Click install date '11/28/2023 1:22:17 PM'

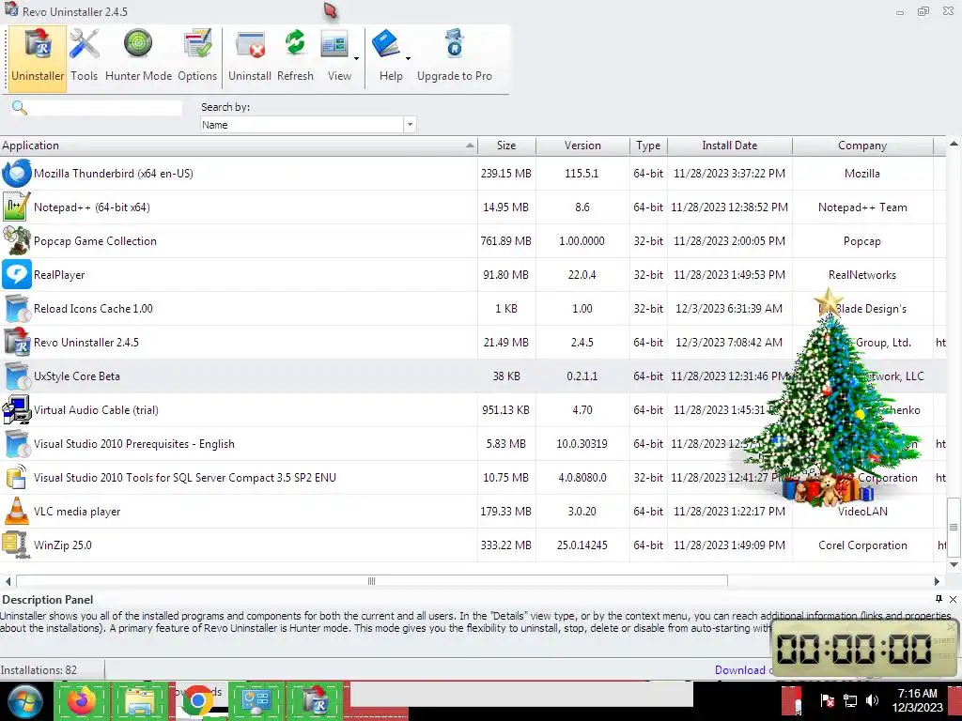point(729,512)
